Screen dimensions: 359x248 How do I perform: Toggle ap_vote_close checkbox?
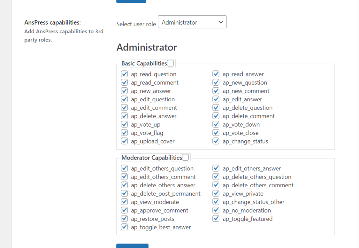[216, 133]
